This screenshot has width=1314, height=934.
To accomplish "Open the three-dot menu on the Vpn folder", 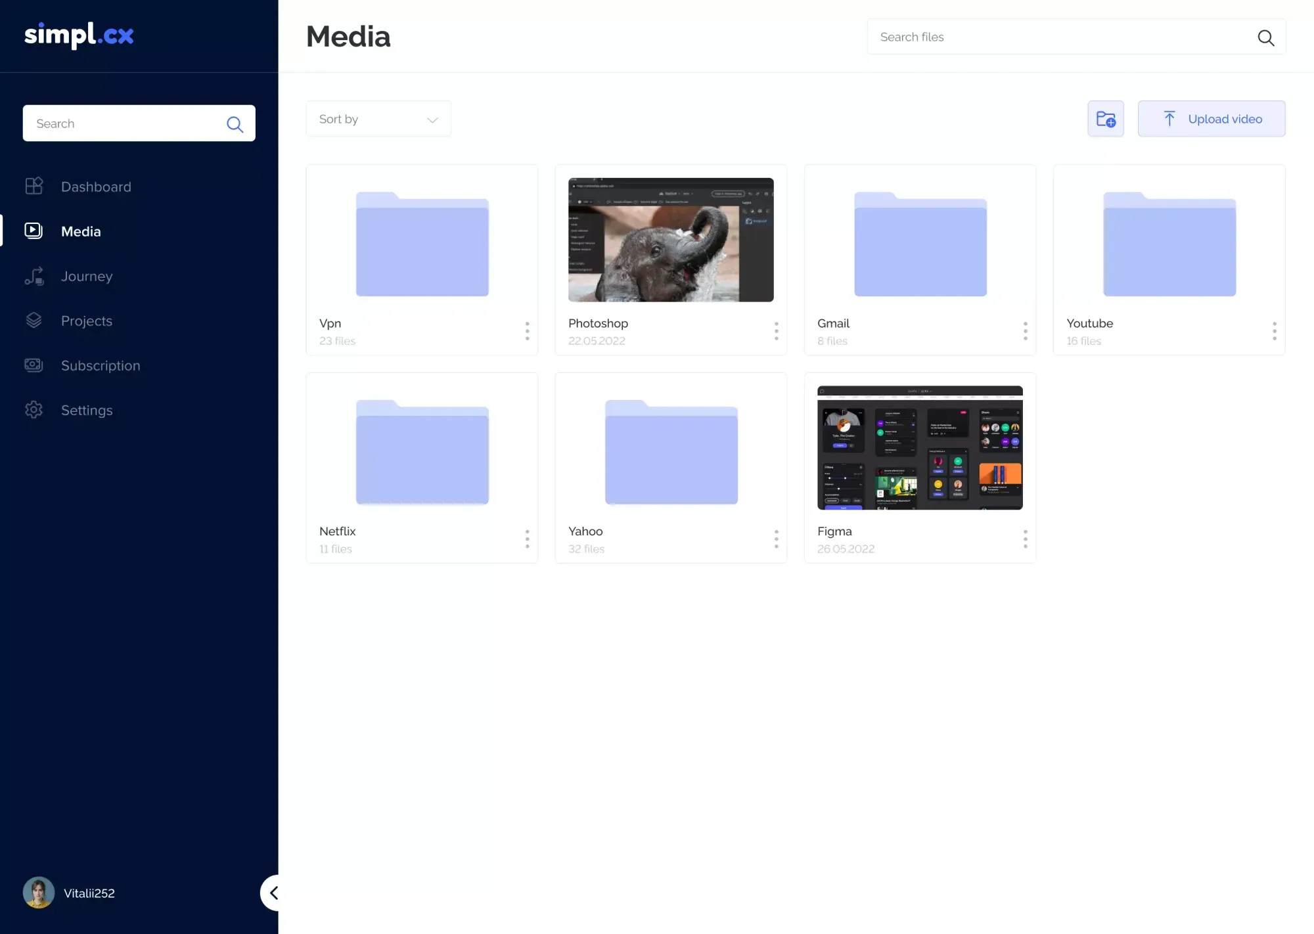I will click(x=527, y=331).
